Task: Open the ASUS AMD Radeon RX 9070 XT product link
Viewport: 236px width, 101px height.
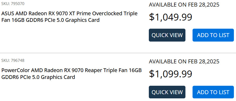Action: (69, 17)
